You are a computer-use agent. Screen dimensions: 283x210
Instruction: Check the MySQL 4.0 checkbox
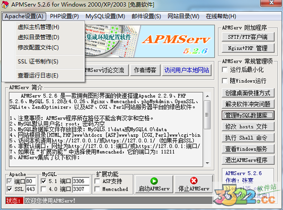coord(43,189)
